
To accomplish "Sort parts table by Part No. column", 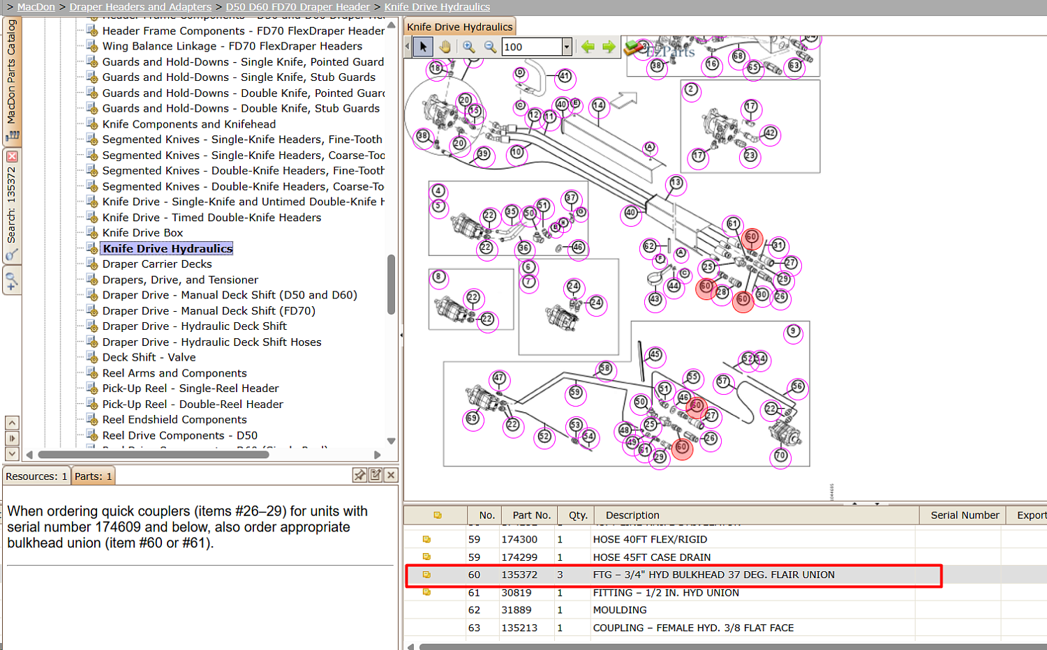I will [x=531, y=515].
